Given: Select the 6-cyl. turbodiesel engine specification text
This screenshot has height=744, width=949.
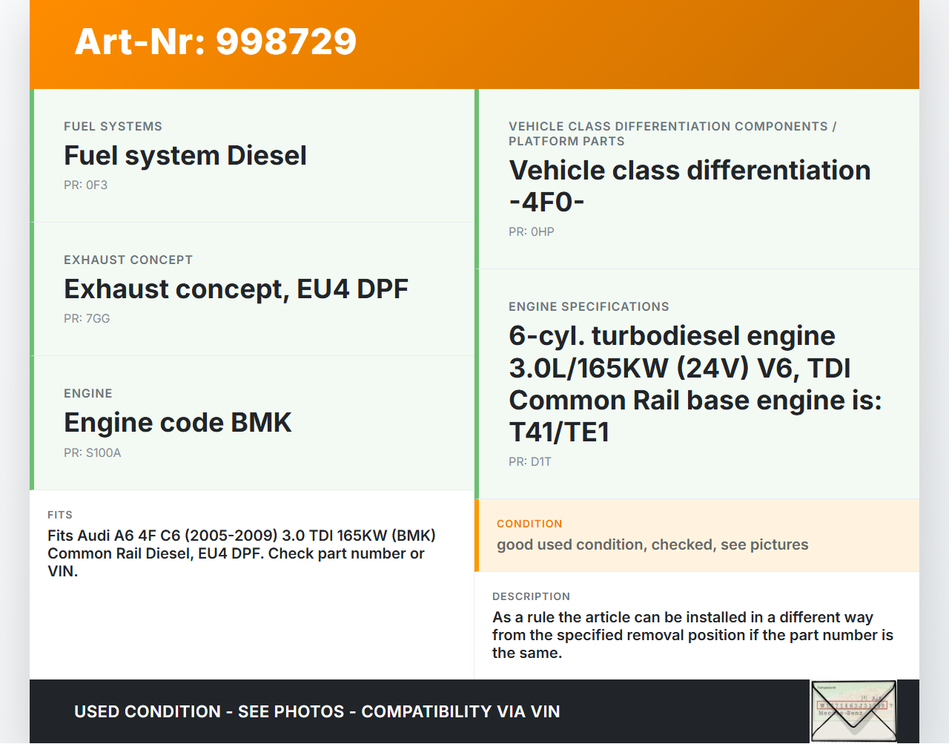Looking at the screenshot, I should click(695, 383).
